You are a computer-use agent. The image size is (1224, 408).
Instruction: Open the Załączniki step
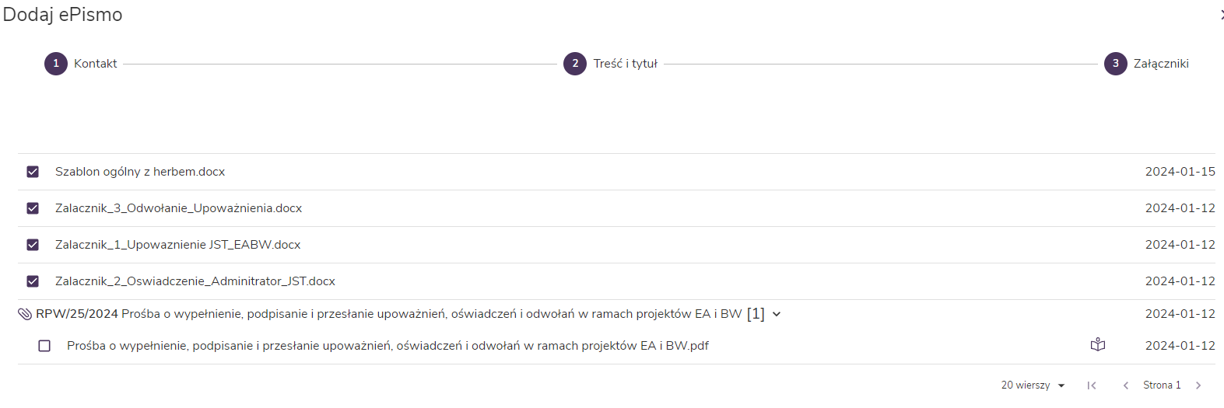(x=1161, y=64)
